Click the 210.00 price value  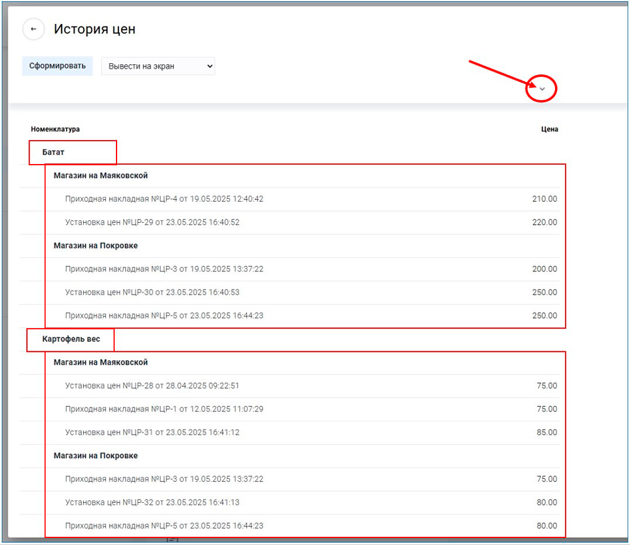[x=544, y=199]
